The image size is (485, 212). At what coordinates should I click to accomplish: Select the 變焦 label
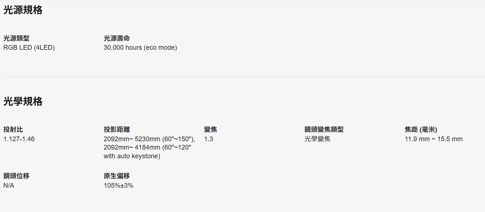211,130
